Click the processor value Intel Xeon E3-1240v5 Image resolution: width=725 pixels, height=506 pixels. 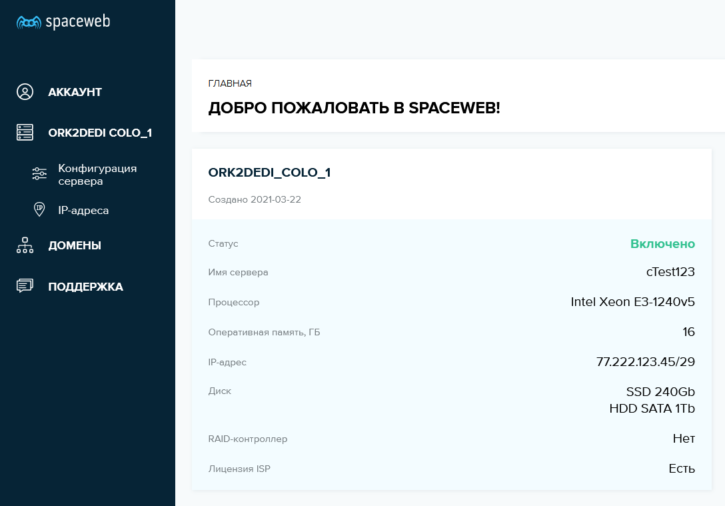coord(632,302)
